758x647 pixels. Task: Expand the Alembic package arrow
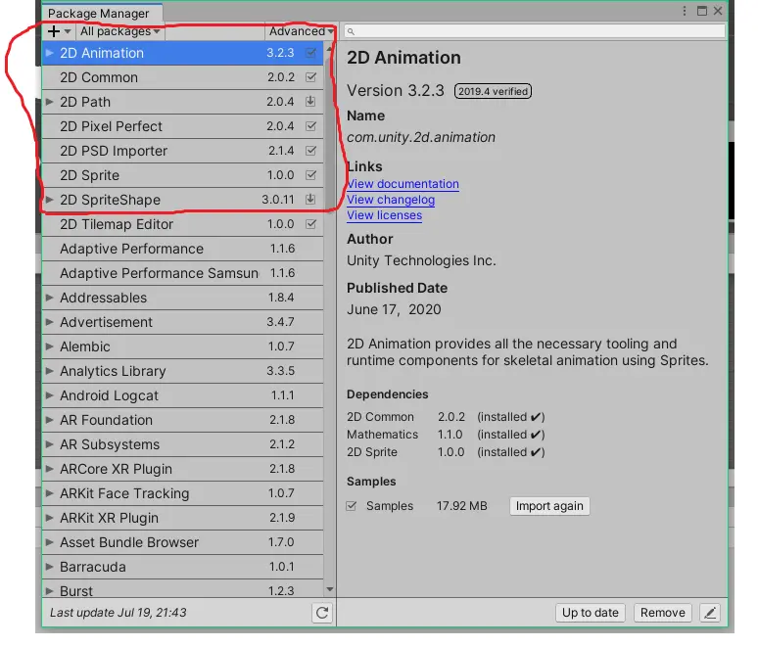(x=49, y=347)
